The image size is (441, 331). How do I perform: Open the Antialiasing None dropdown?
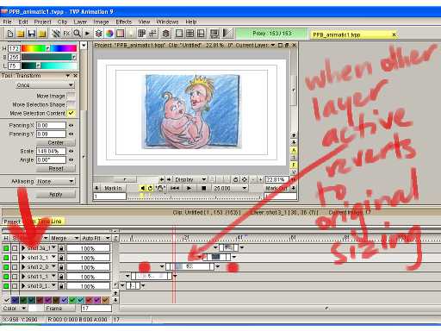(55, 181)
